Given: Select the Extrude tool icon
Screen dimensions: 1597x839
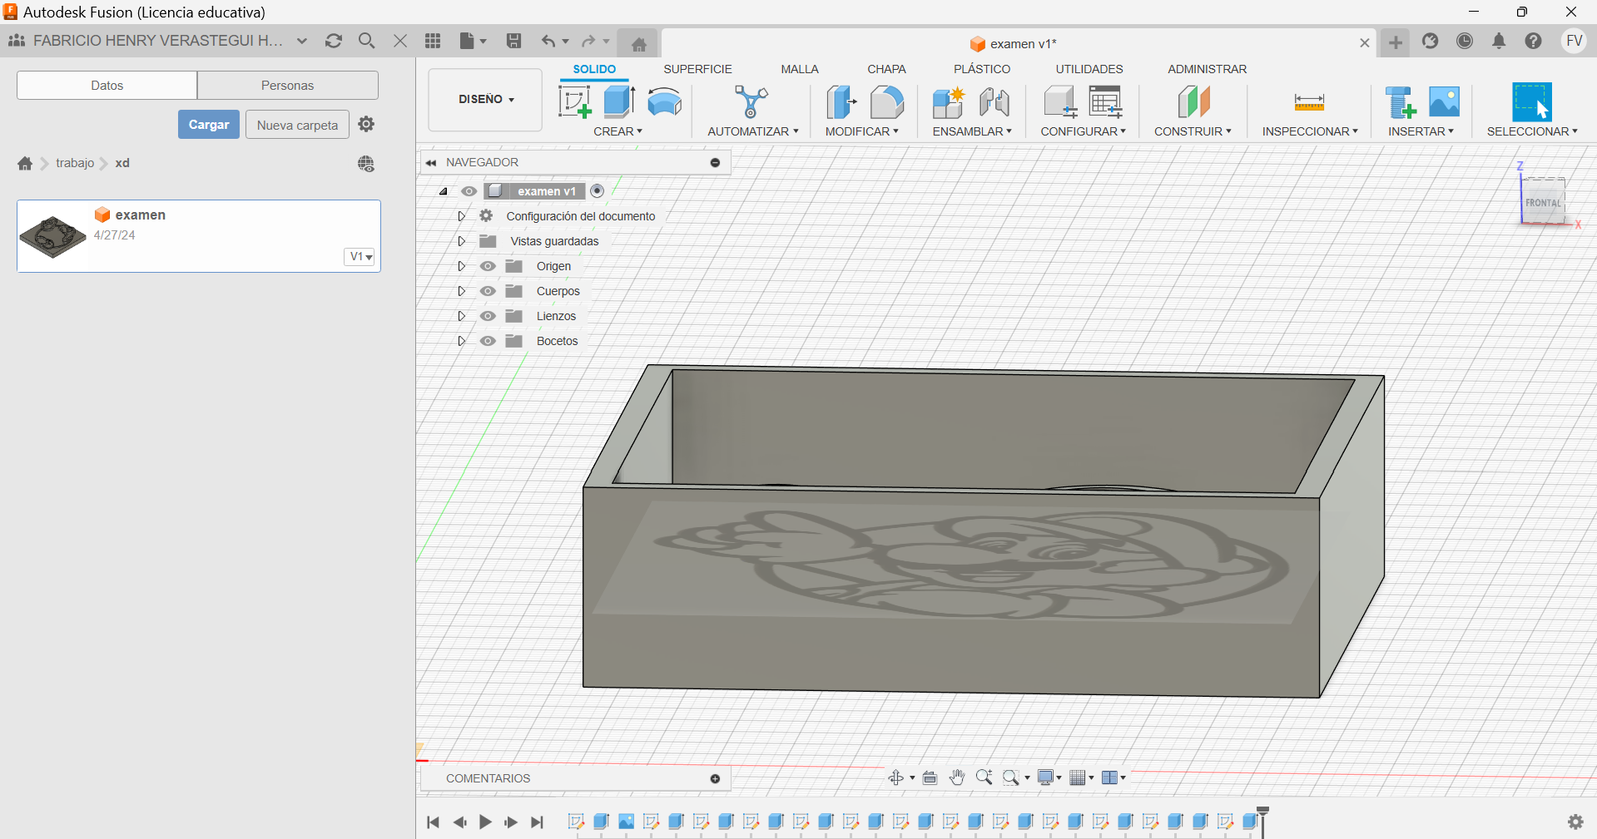Looking at the screenshot, I should coord(619,101).
